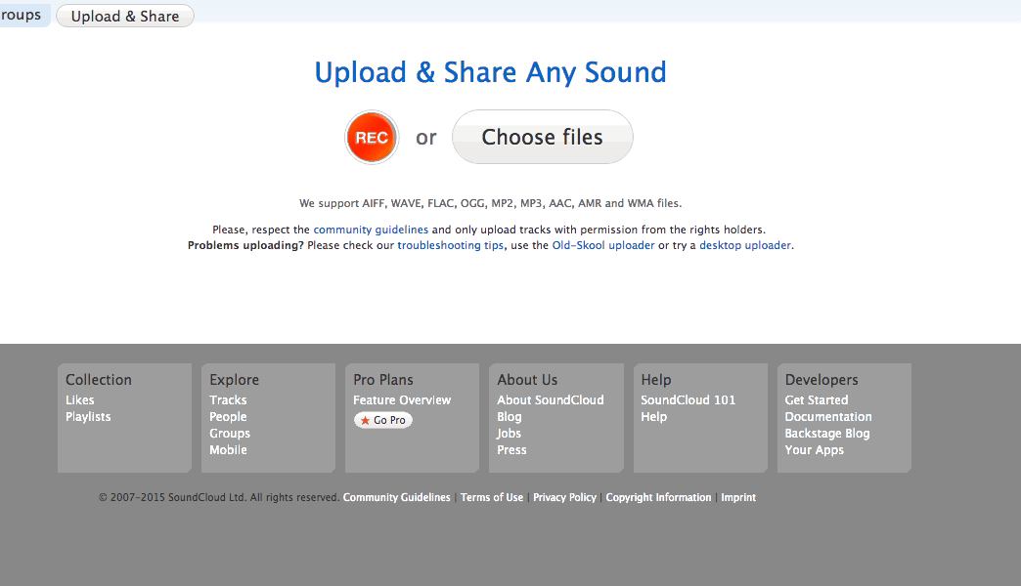Screen dimensions: 1021x586
Task: Open Documentation under Developers
Action: point(828,417)
